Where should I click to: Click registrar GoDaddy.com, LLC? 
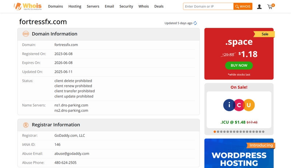(69, 135)
